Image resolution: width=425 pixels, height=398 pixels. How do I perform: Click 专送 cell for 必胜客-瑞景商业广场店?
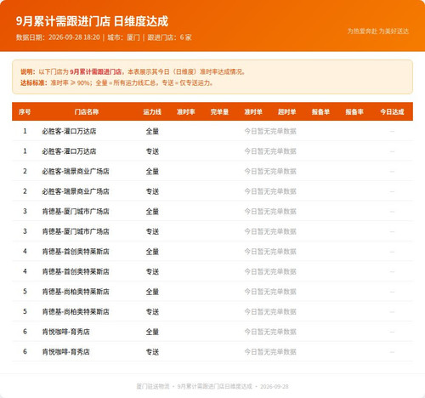(x=152, y=191)
